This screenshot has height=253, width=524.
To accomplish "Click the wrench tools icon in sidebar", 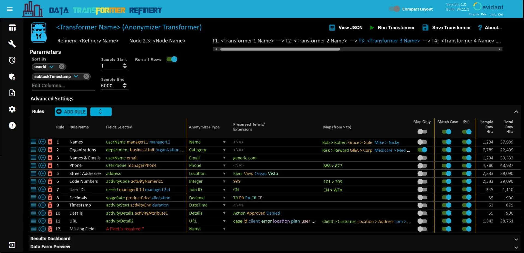I will tap(12, 44).
